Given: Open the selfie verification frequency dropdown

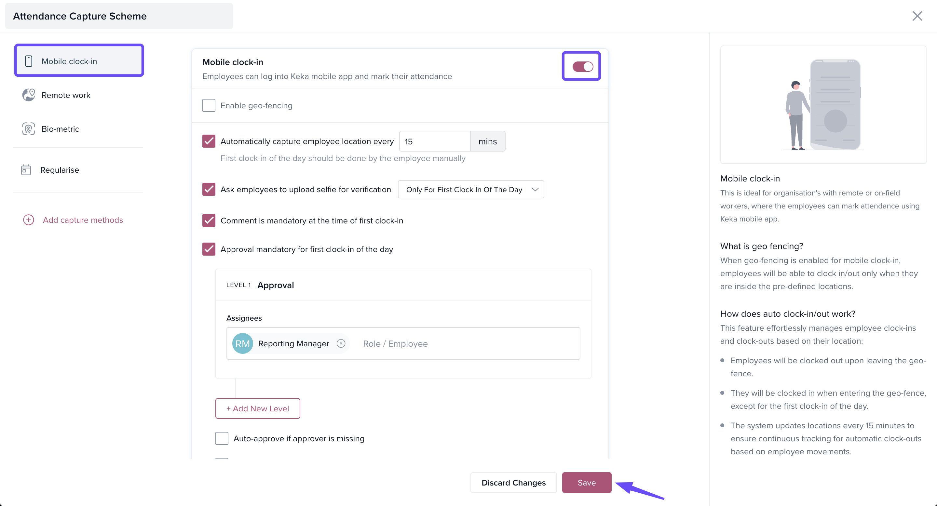Looking at the screenshot, I should click(x=471, y=189).
